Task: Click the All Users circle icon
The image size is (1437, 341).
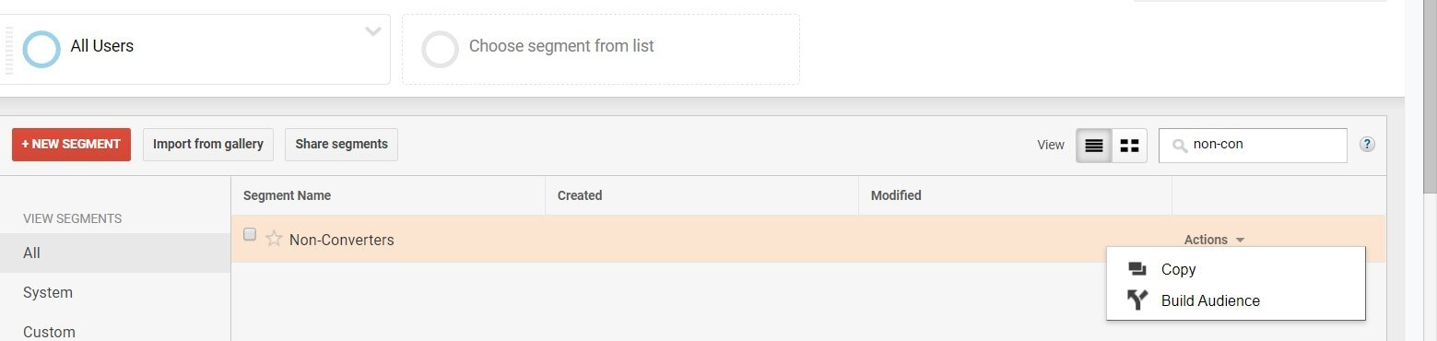Action: [41, 49]
